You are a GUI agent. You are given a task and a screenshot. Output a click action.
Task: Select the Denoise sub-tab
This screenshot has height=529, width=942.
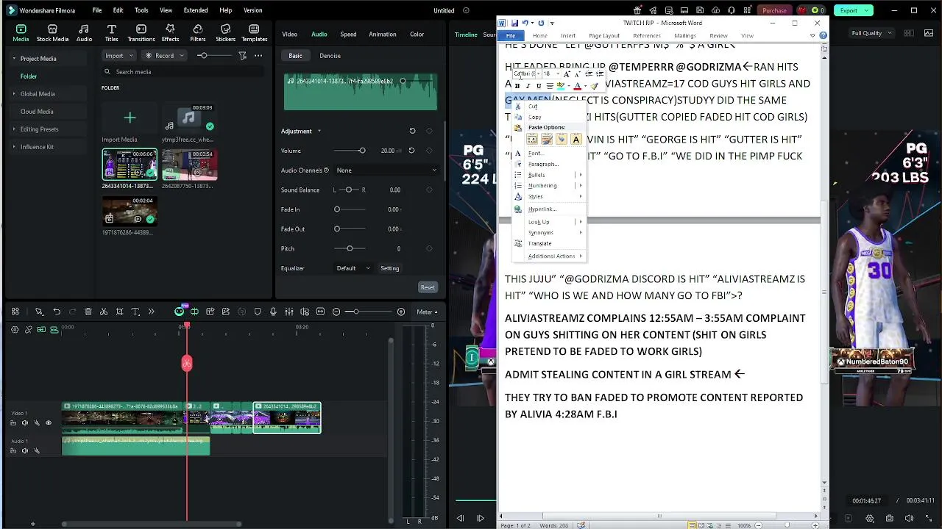[x=330, y=56]
